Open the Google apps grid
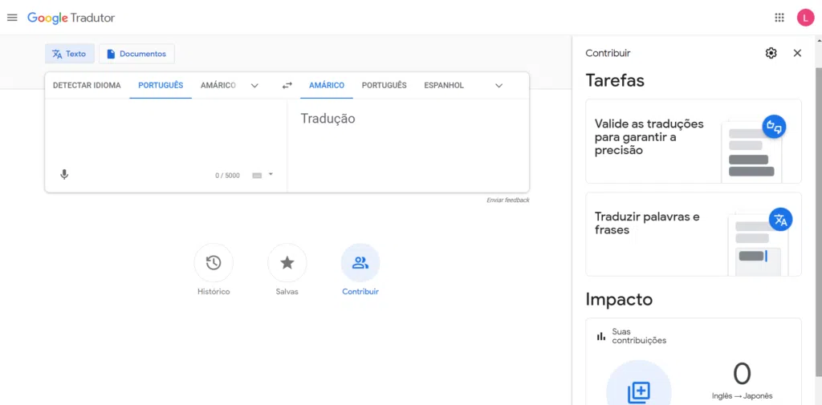 point(779,18)
